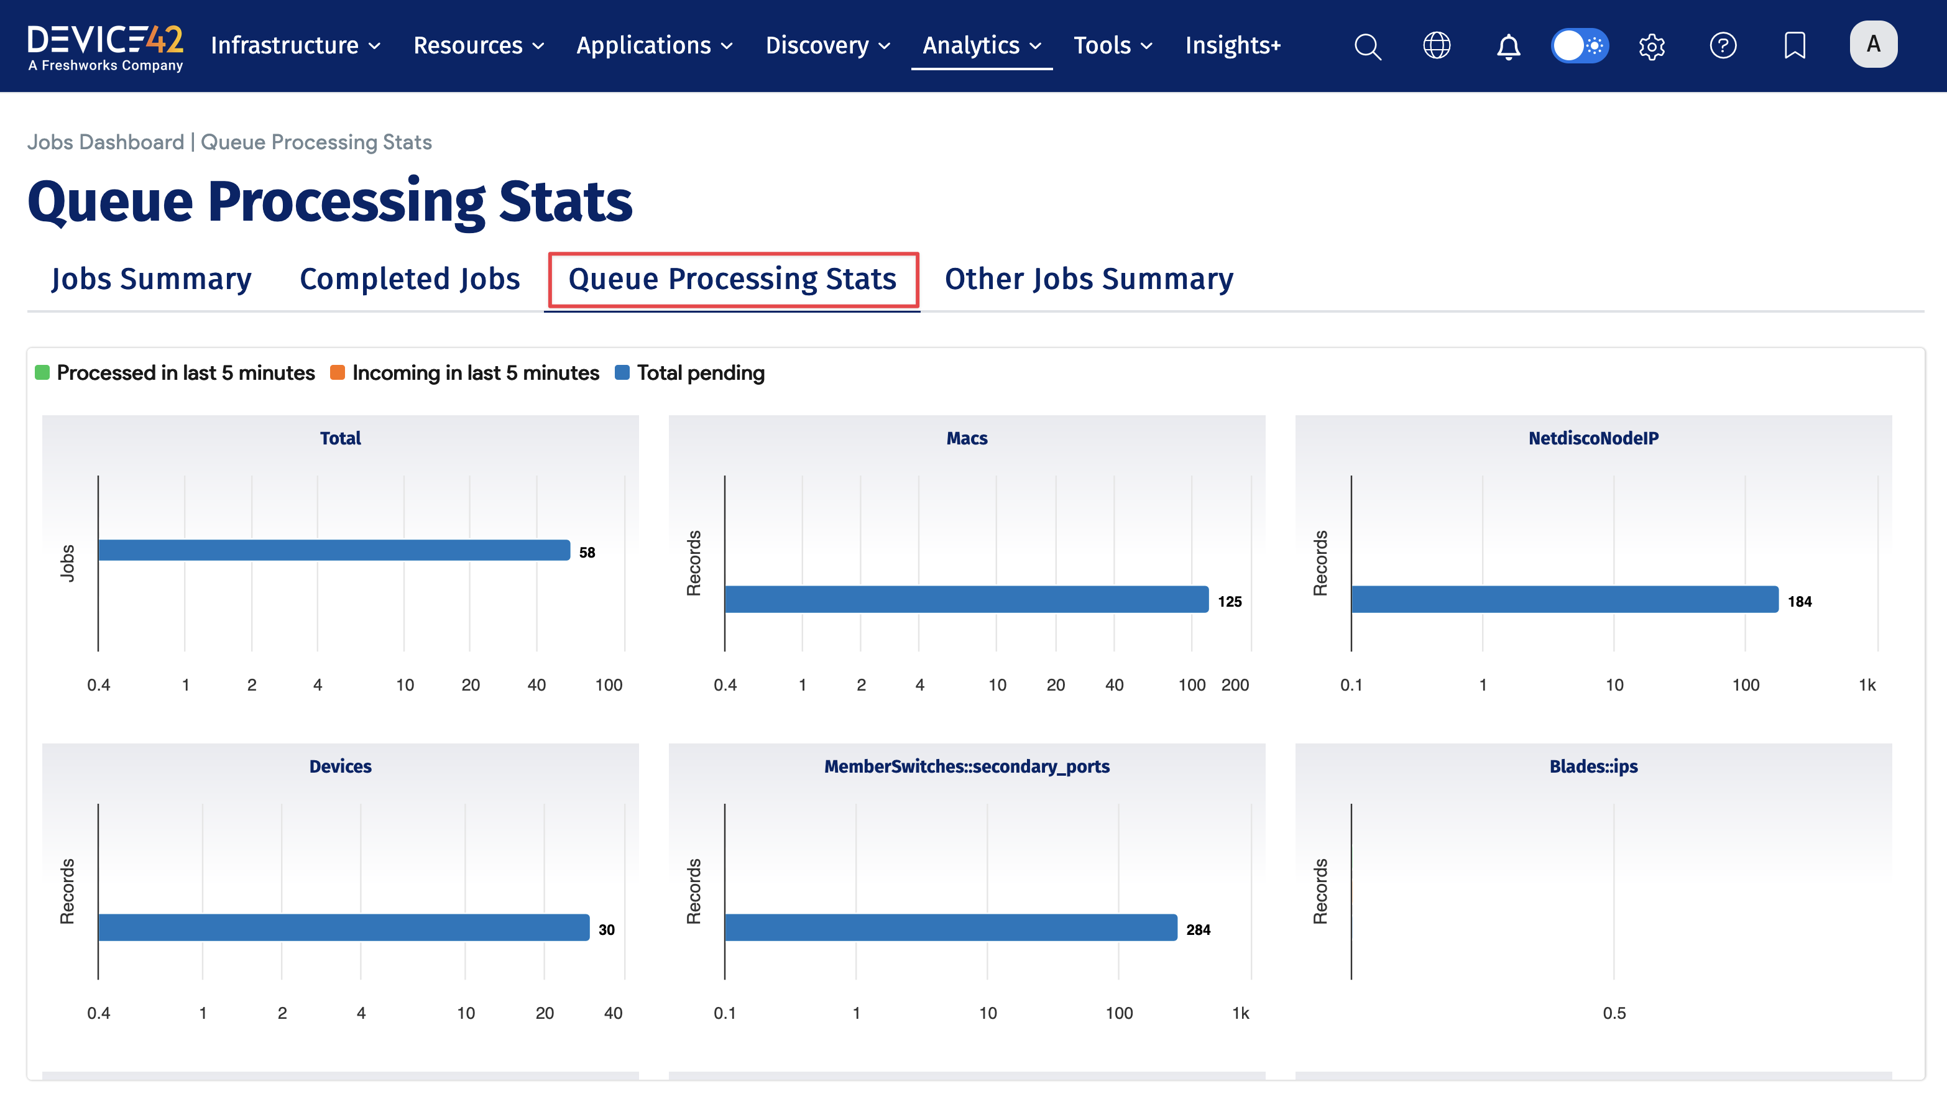This screenshot has width=1947, height=1099.
Task: Click the Macs chart pending bar
Action: 967,599
